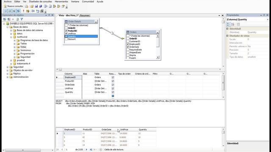Open the Editar menu
This screenshot has height=152, width=271.
17,2
